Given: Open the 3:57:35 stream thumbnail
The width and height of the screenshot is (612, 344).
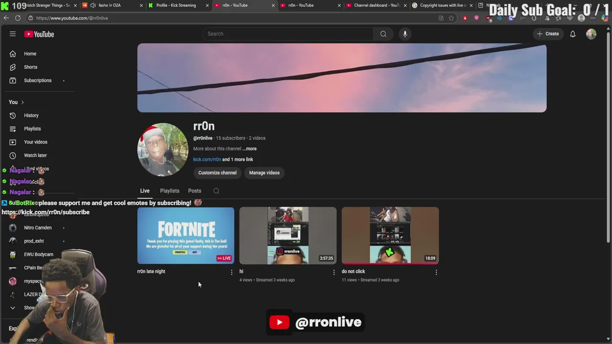Looking at the screenshot, I should (x=288, y=236).
